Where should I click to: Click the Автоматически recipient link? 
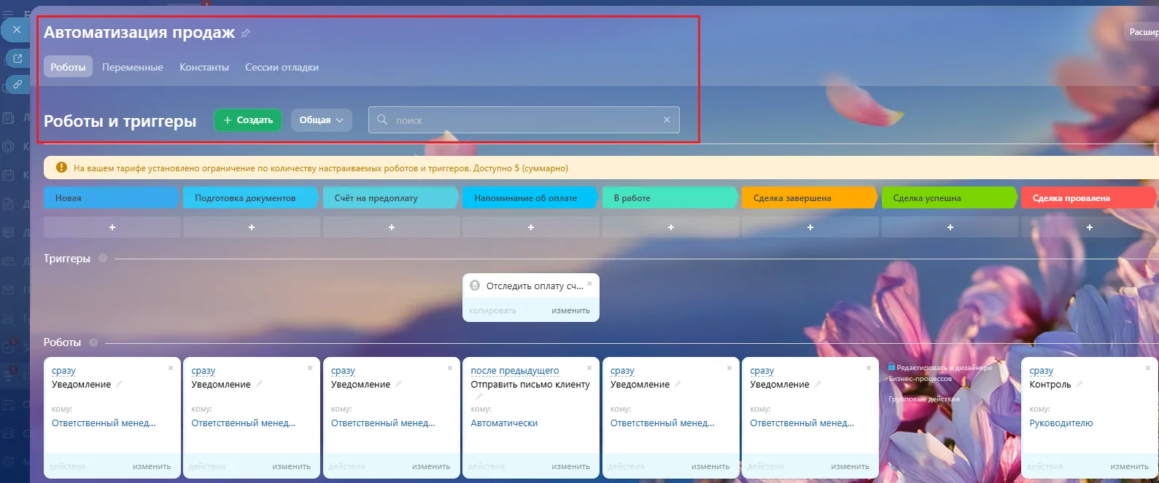(x=504, y=423)
